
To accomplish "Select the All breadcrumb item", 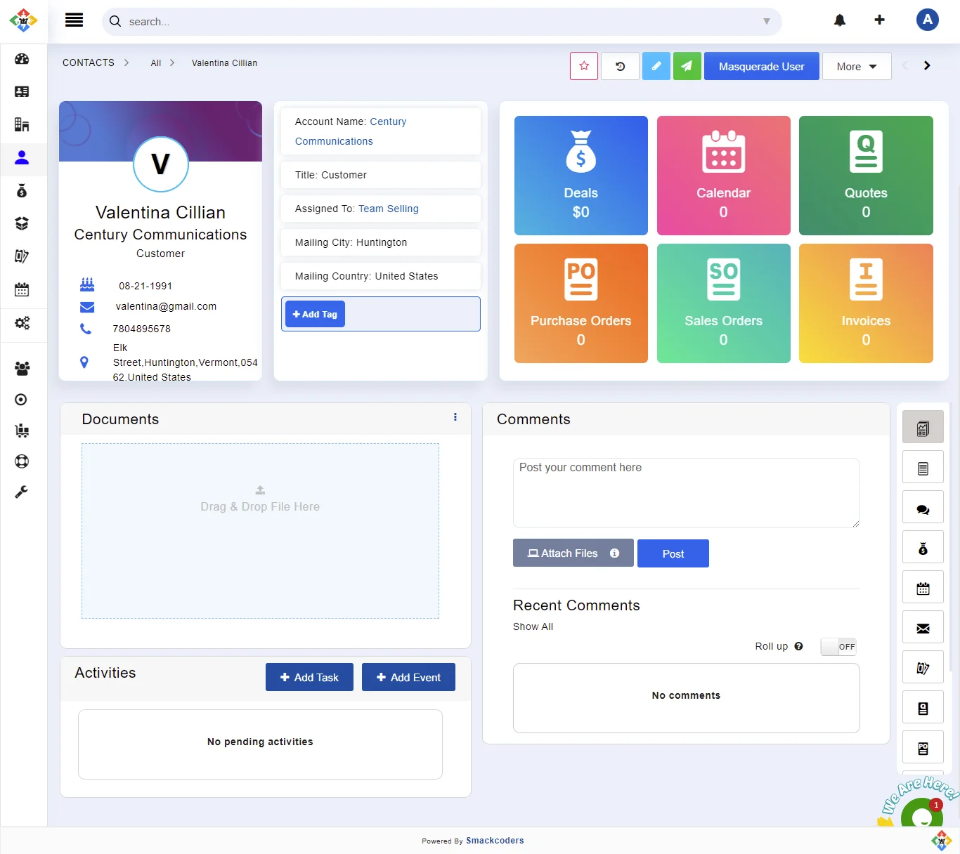I will click(x=156, y=63).
